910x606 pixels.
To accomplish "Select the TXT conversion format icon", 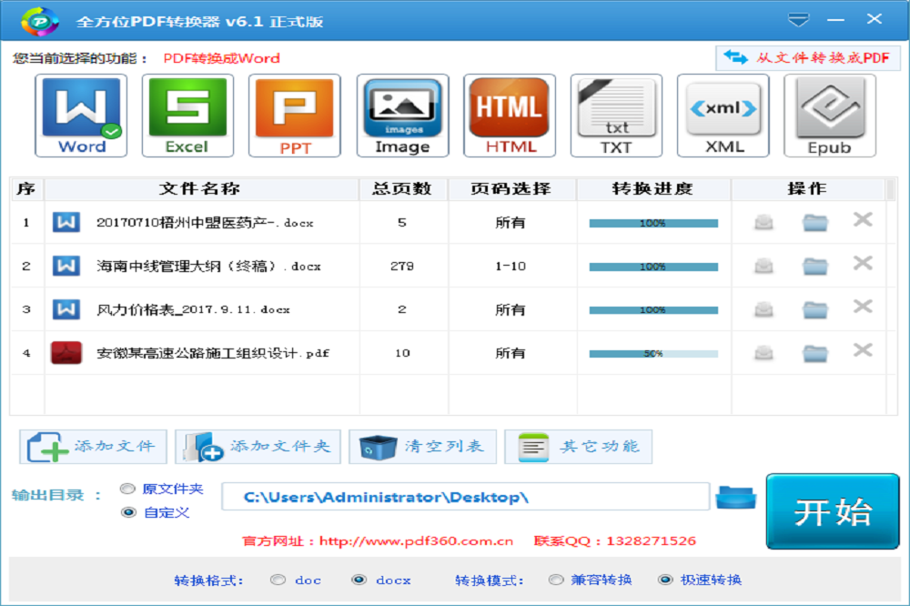I will click(616, 114).
